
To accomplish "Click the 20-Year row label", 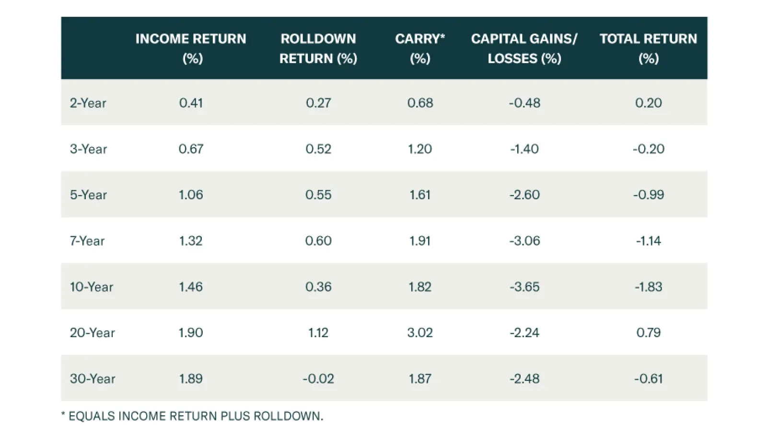I will [x=93, y=333].
